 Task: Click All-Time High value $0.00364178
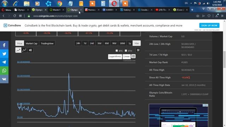coord(188,70)
